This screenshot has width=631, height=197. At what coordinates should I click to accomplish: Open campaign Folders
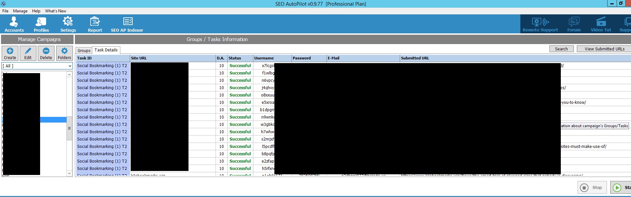tap(64, 53)
